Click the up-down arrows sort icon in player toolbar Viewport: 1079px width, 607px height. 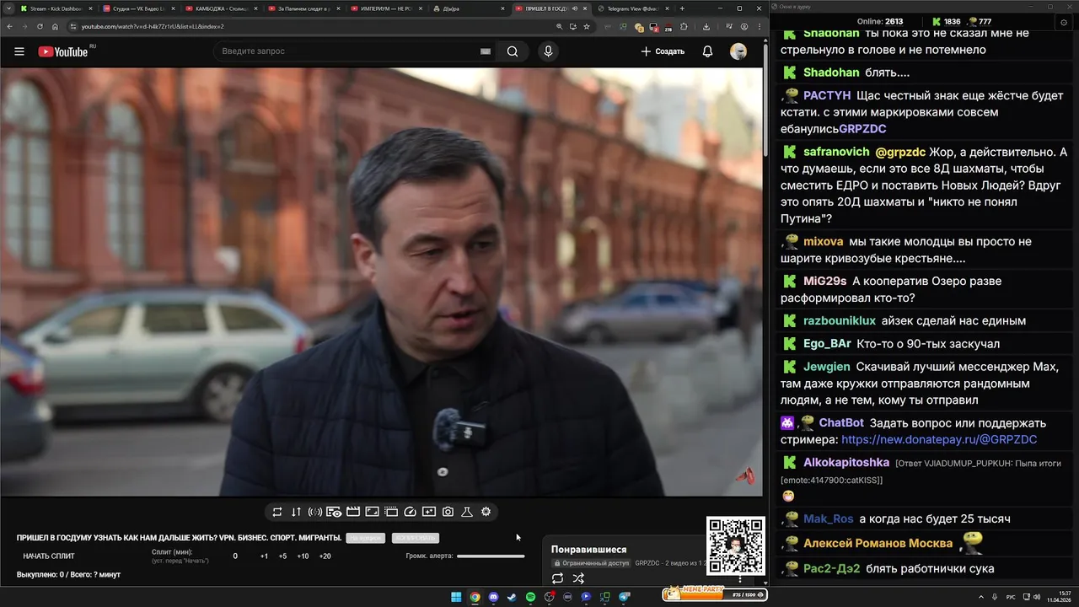pos(296,512)
